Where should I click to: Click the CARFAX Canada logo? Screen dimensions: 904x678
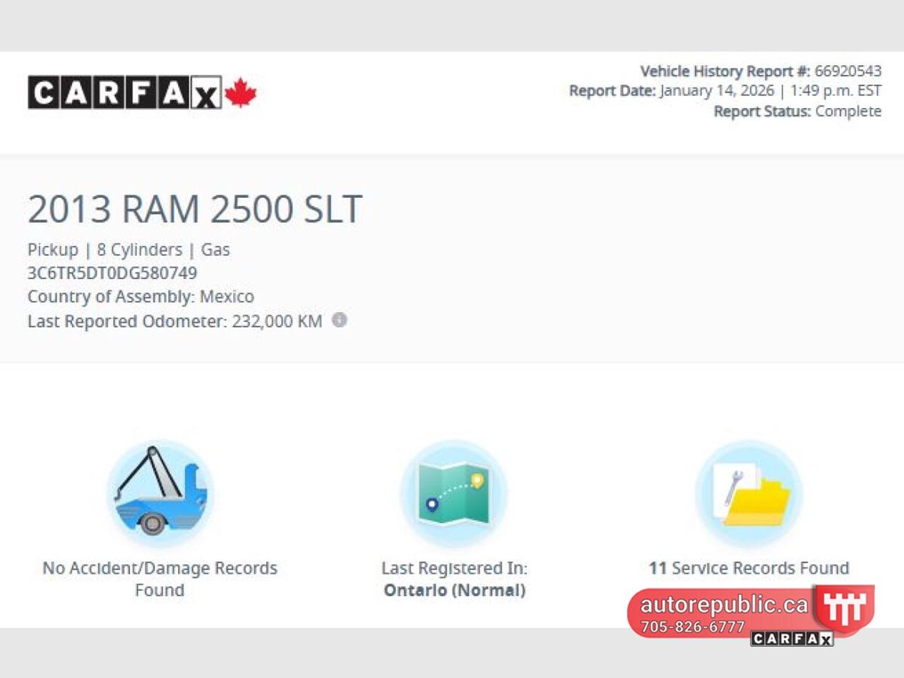(142, 93)
